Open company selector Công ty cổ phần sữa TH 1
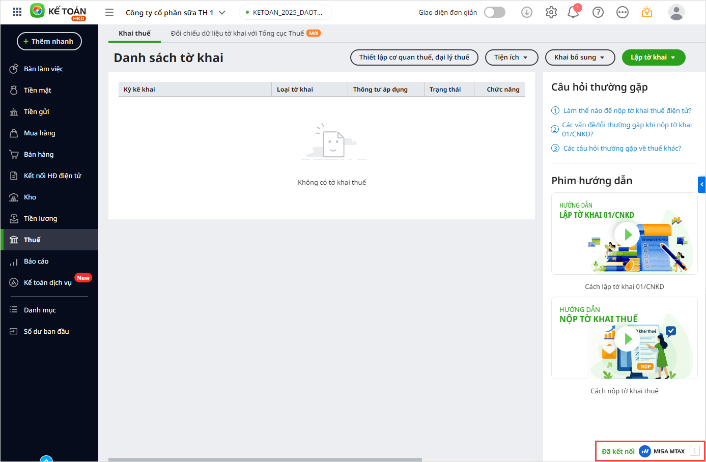 (175, 13)
